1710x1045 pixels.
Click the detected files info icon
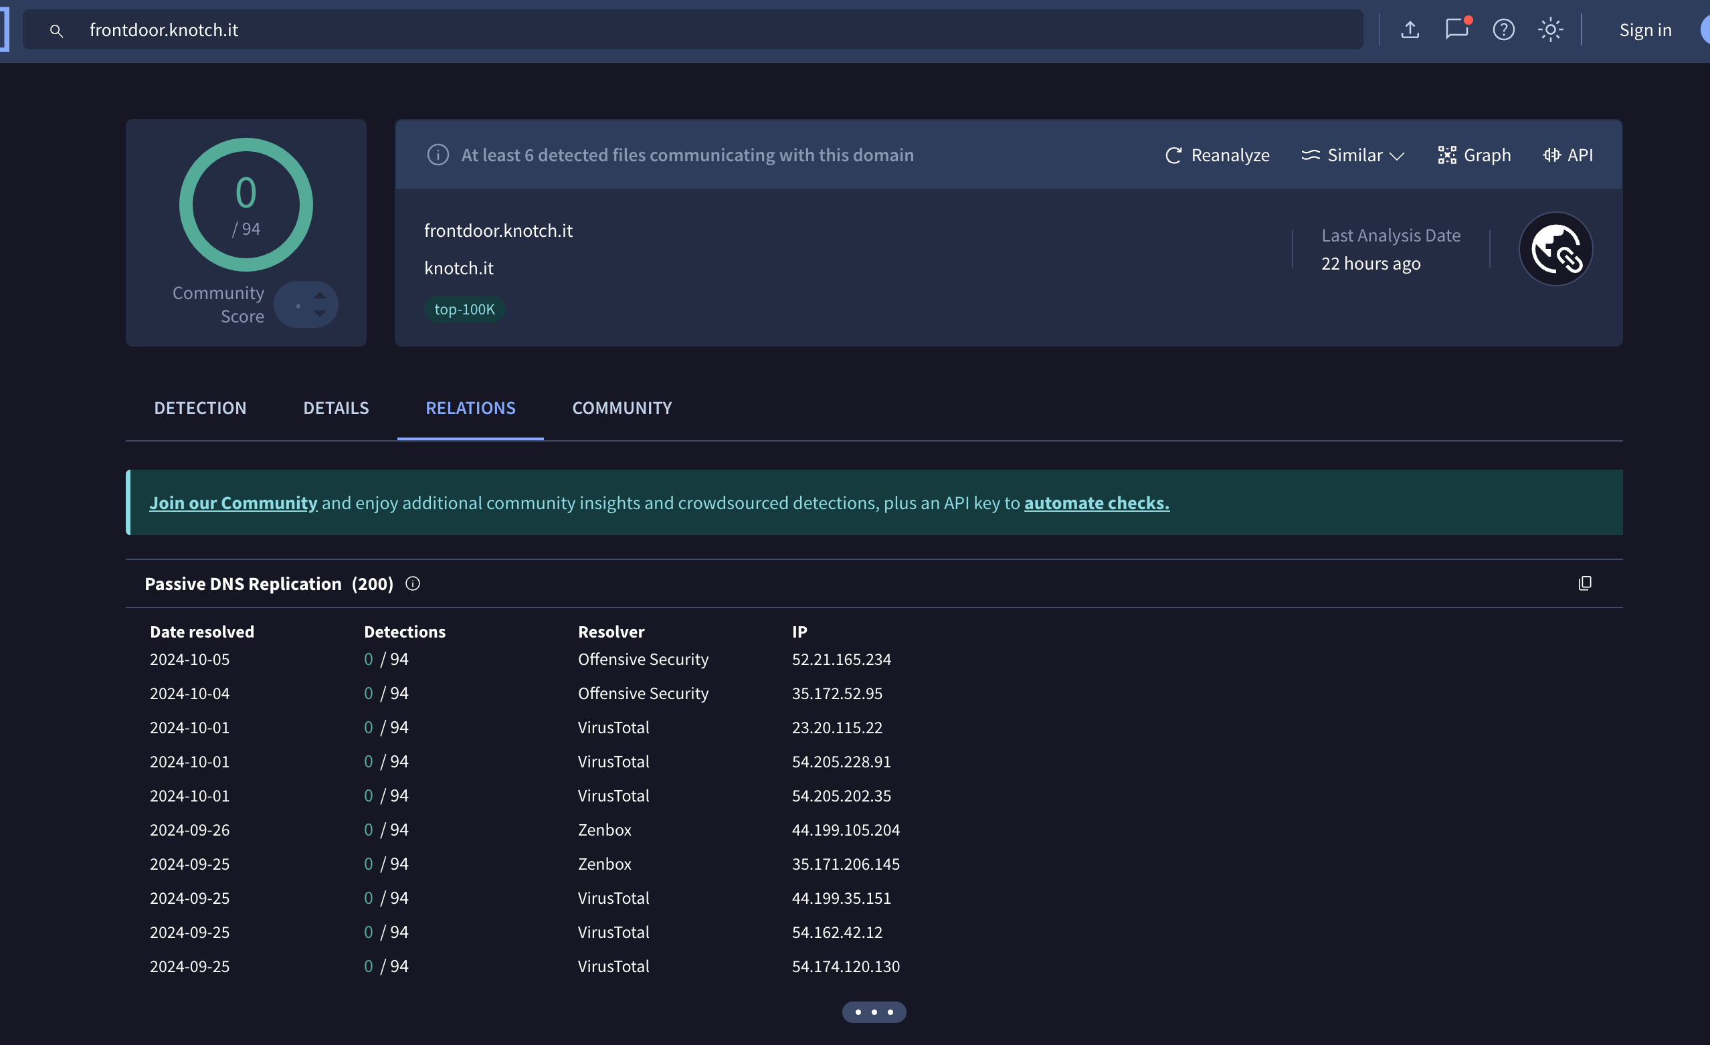point(438,155)
